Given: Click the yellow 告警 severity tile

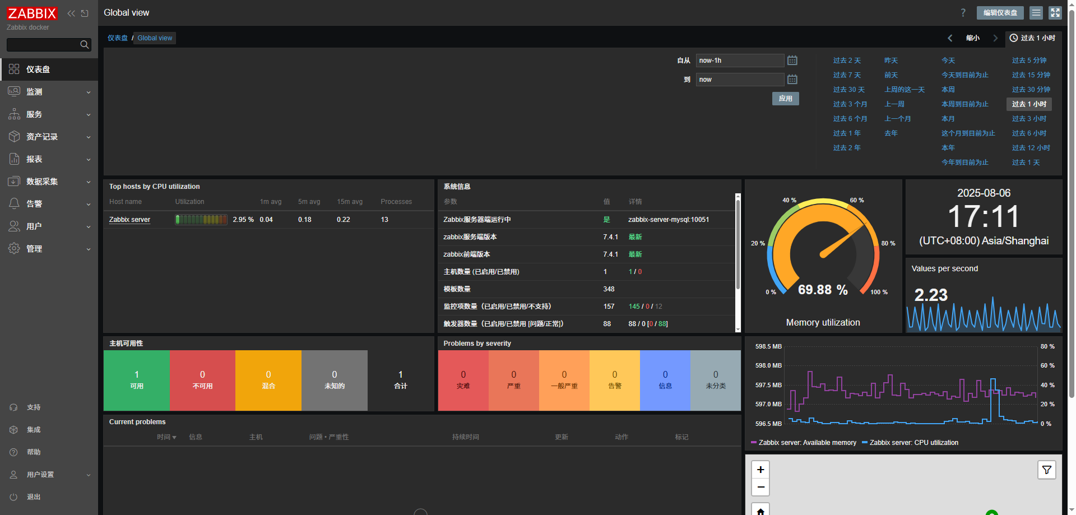Looking at the screenshot, I should coord(615,381).
